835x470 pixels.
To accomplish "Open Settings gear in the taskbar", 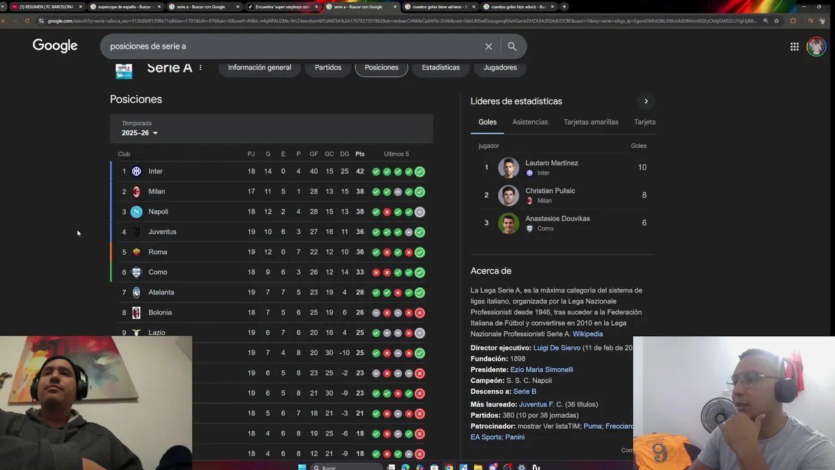I will [x=522, y=467].
